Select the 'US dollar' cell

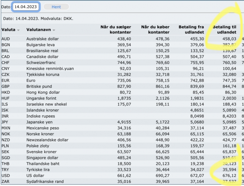[x=35, y=176]
